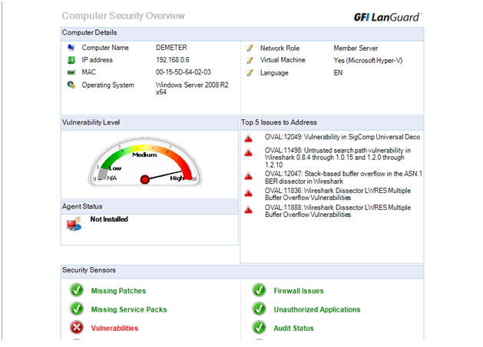Select OVAL:12047 Stack-based buffer overflow issue

pyautogui.click(x=343, y=178)
